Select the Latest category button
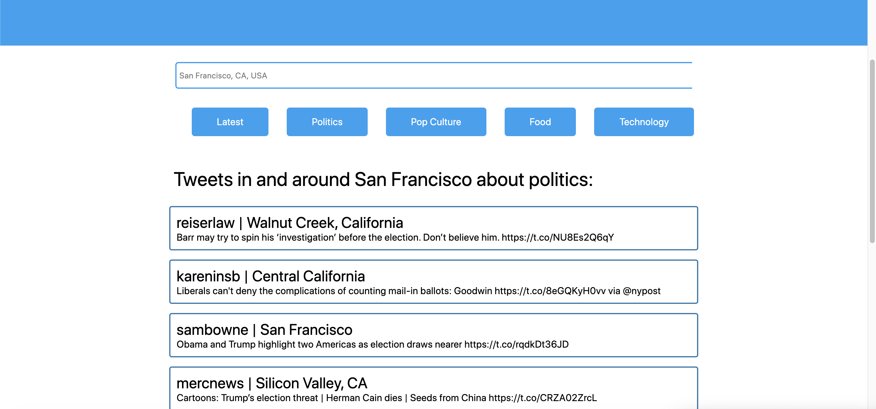Screen dimensions: 876x409 coord(230,122)
